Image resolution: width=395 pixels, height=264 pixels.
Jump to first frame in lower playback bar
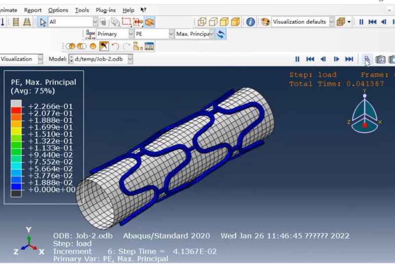tap(310, 59)
